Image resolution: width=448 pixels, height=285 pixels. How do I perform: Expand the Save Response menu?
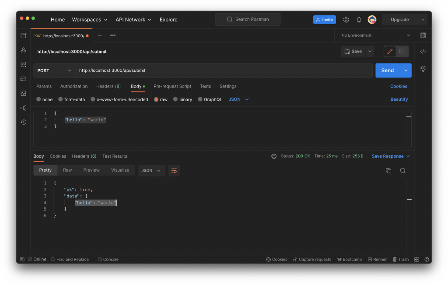pyautogui.click(x=391, y=156)
